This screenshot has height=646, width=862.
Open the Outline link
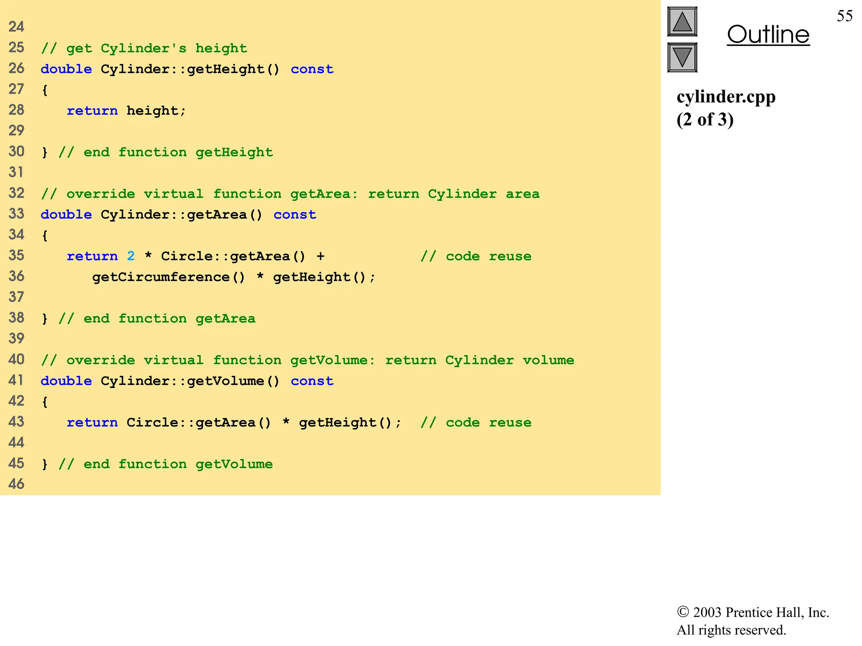[768, 35]
